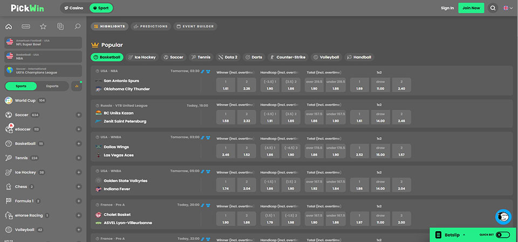Screen dimensions: 518x242
Task: Open the bet history coupon icon
Action: tap(60, 27)
